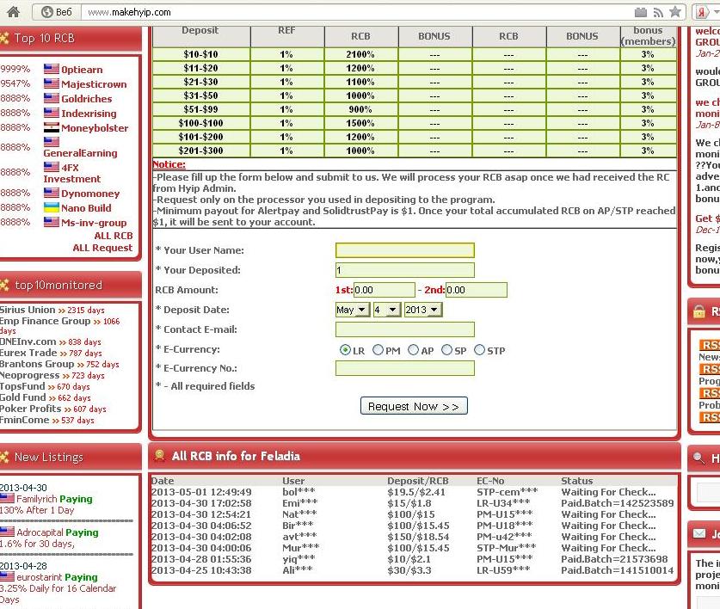Open Familyrich new listing link
The image size is (720, 609).
tap(36, 499)
